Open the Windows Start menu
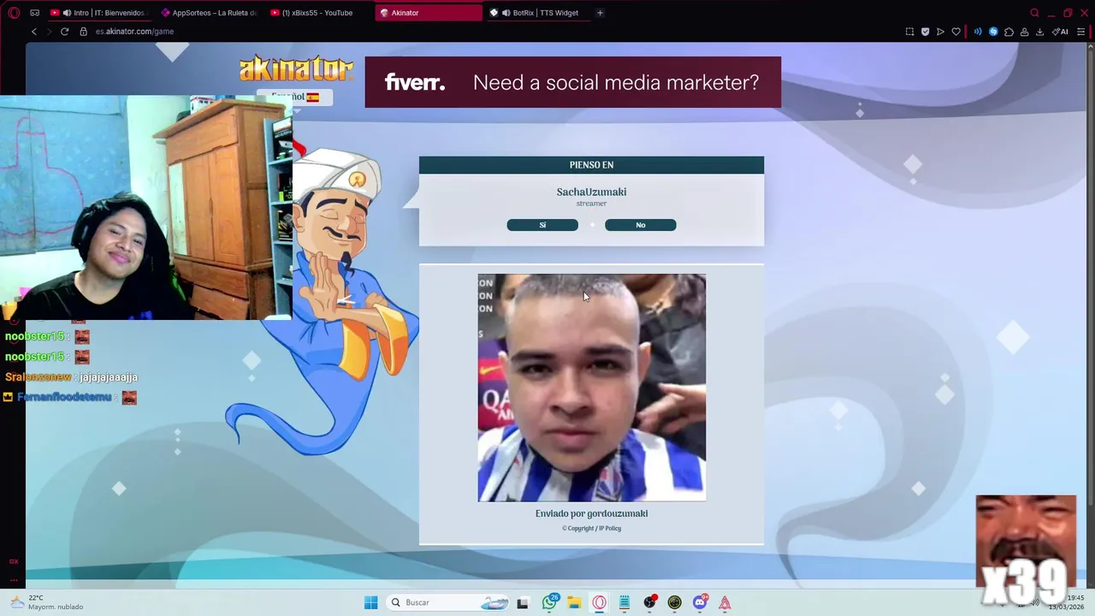The width and height of the screenshot is (1095, 616). pos(370,602)
